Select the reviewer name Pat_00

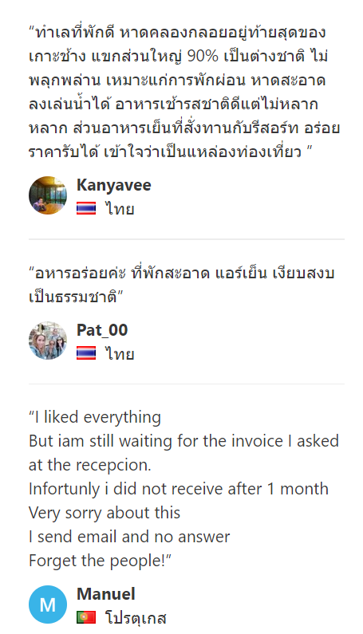click(x=102, y=330)
